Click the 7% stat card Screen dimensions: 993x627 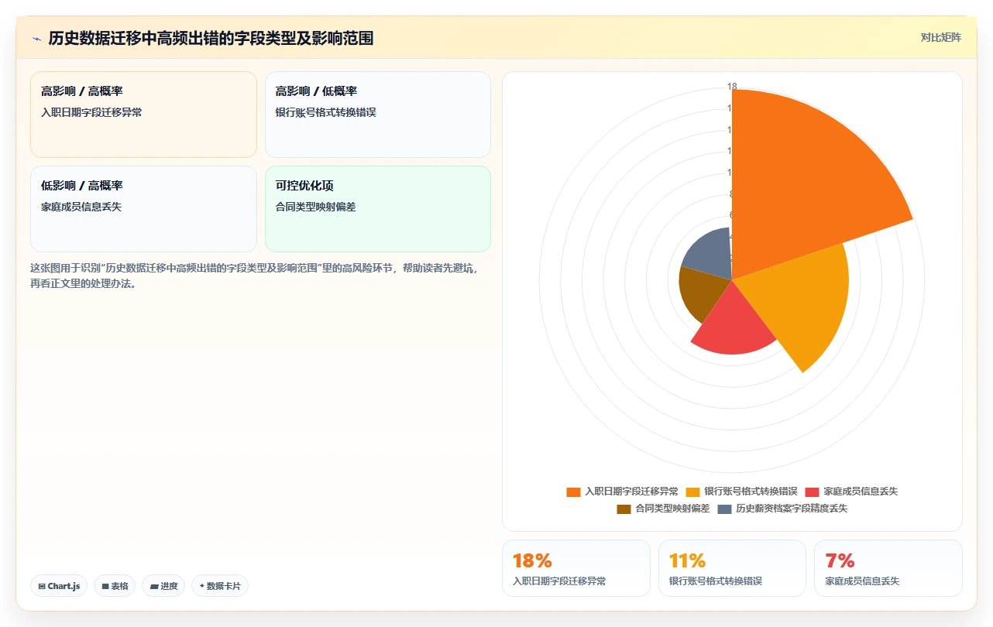pyautogui.click(x=888, y=568)
